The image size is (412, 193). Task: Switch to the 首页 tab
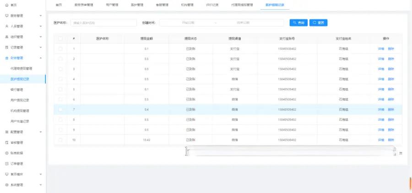(59, 5)
